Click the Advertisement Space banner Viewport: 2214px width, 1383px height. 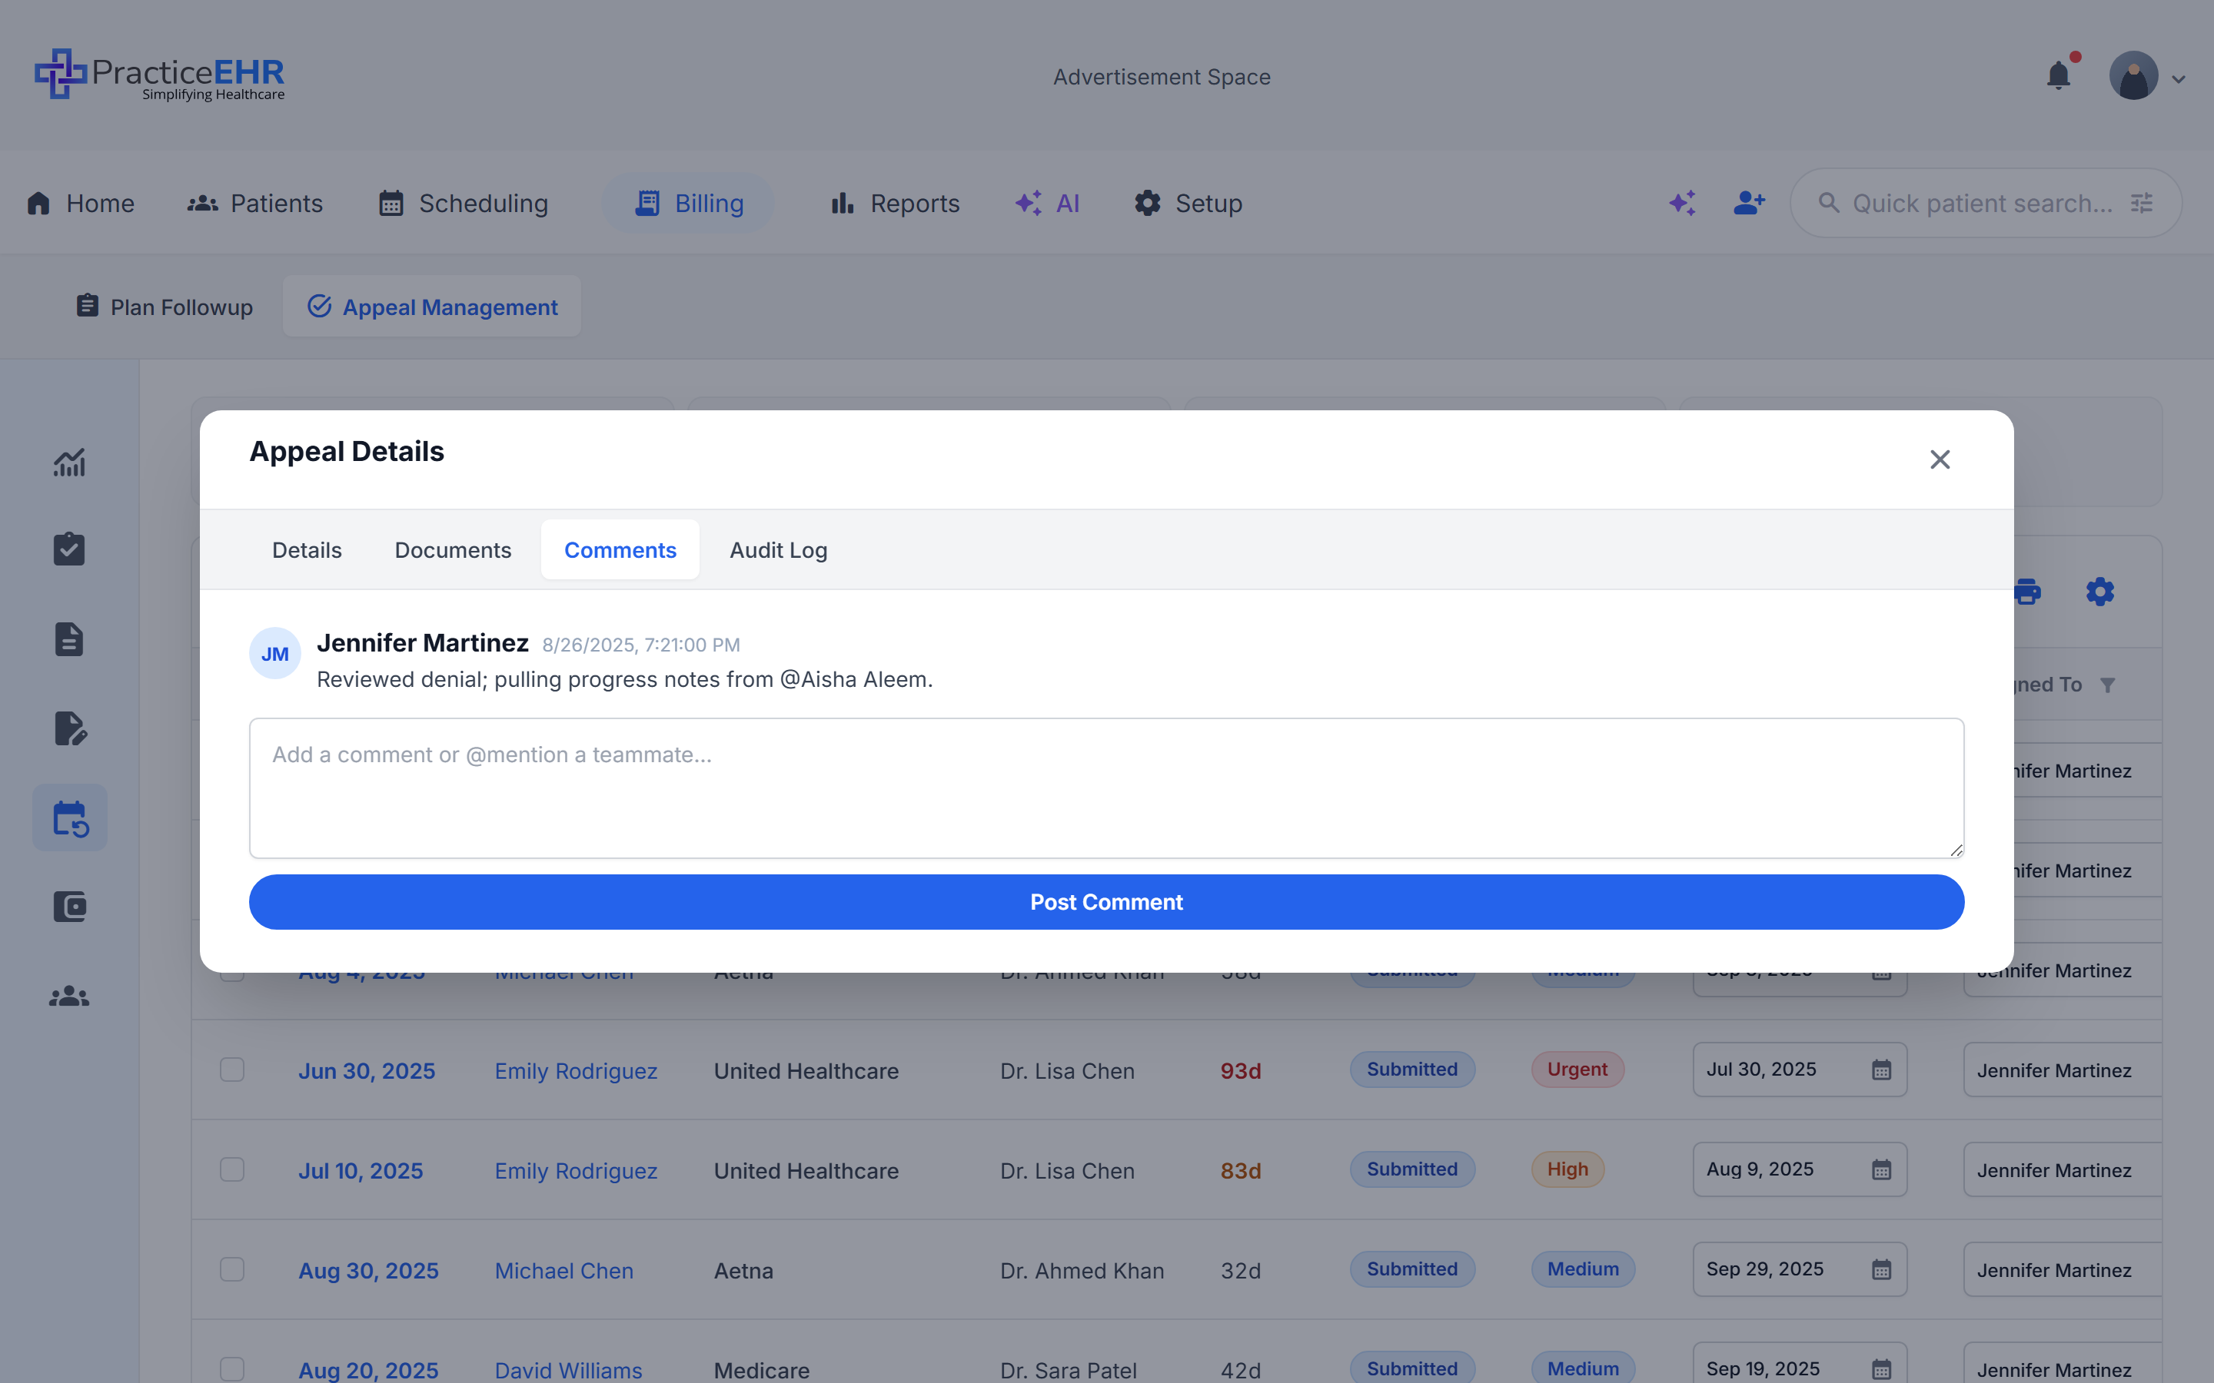(x=1161, y=77)
